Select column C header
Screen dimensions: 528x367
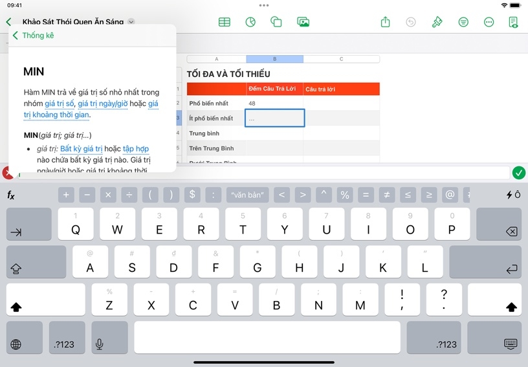(x=341, y=59)
